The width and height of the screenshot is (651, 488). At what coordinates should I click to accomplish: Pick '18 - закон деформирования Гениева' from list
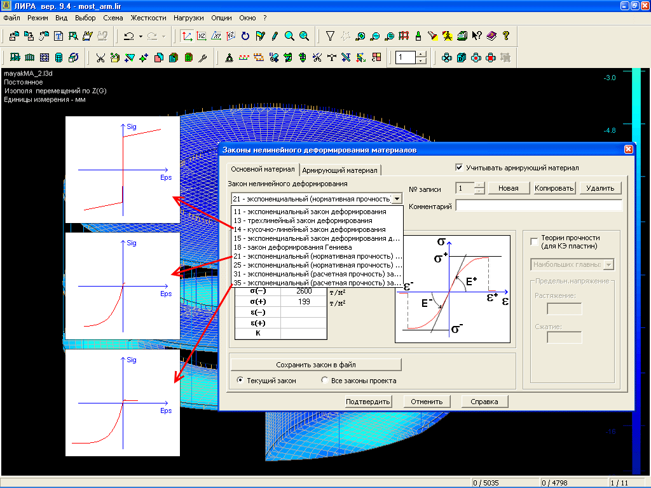[x=292, y=247]
